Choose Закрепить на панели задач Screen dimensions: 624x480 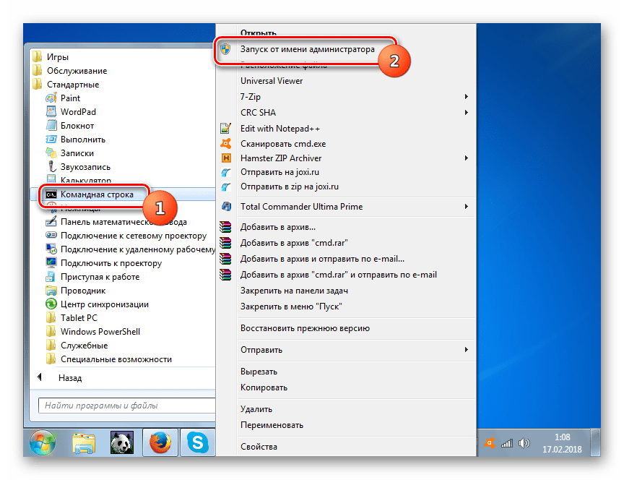[x=294, y=291]
